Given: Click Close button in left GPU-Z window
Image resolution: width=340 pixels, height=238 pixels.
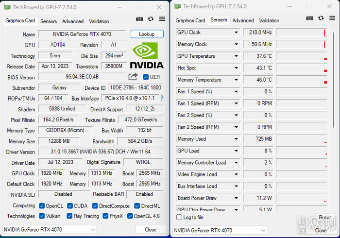Looking at the screenshot, I should pyautogui.click(x=151, y=230).
